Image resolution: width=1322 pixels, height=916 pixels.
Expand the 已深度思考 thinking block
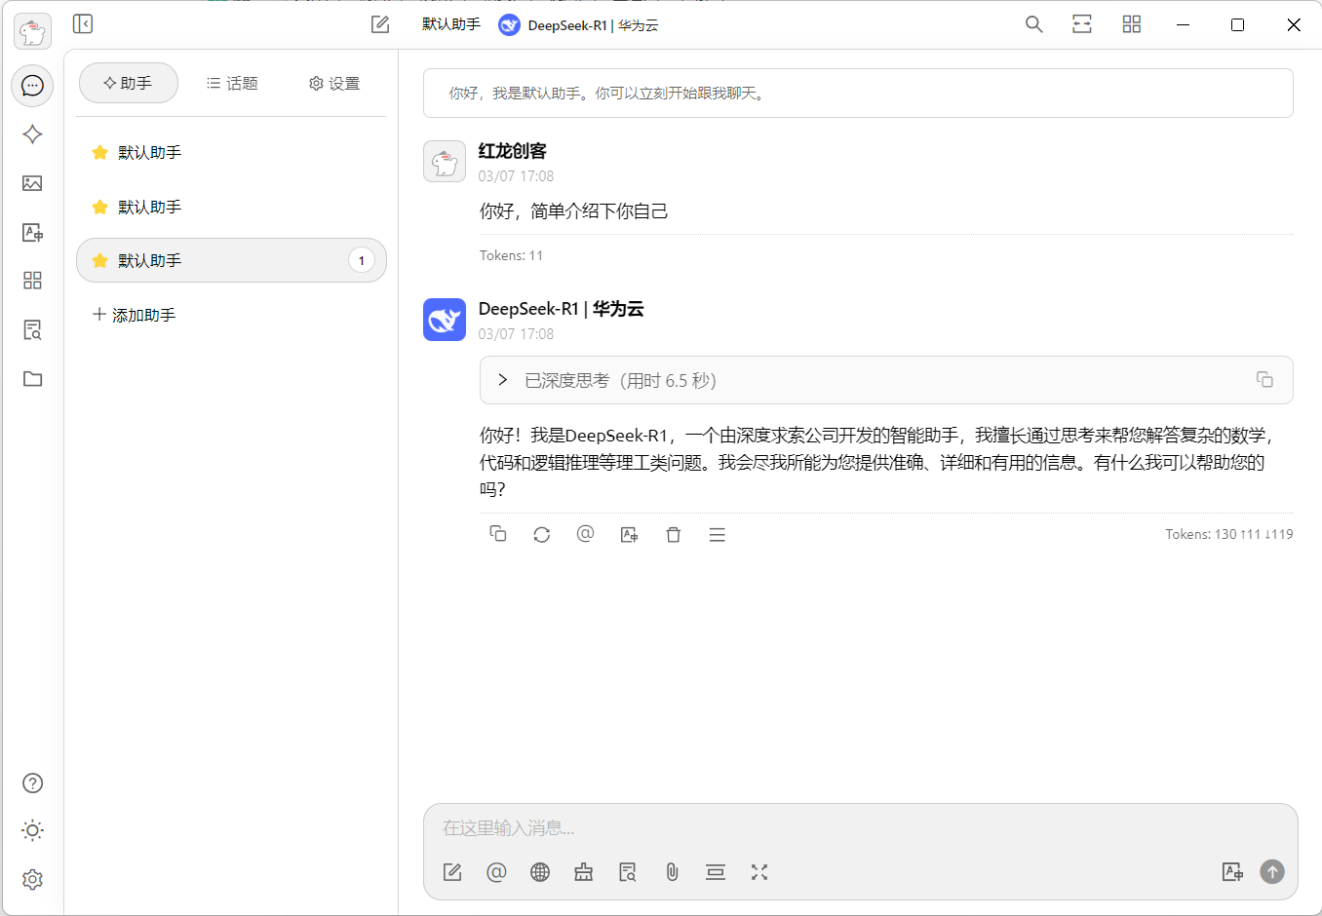pos(886,380)
